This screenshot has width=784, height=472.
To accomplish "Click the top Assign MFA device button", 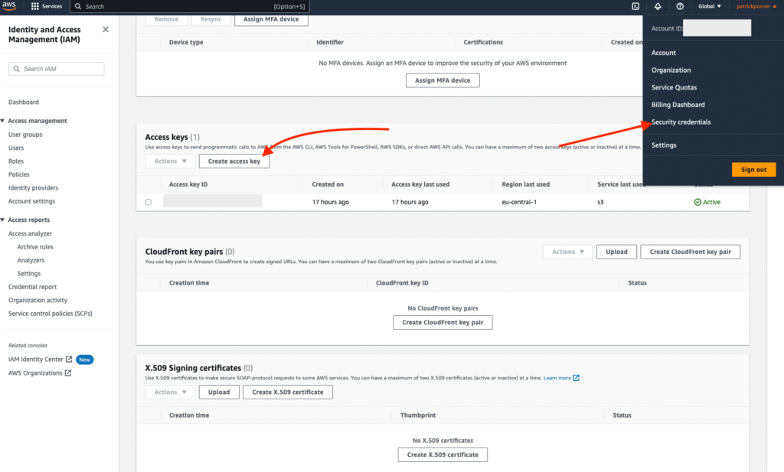I will click(271, 19).
